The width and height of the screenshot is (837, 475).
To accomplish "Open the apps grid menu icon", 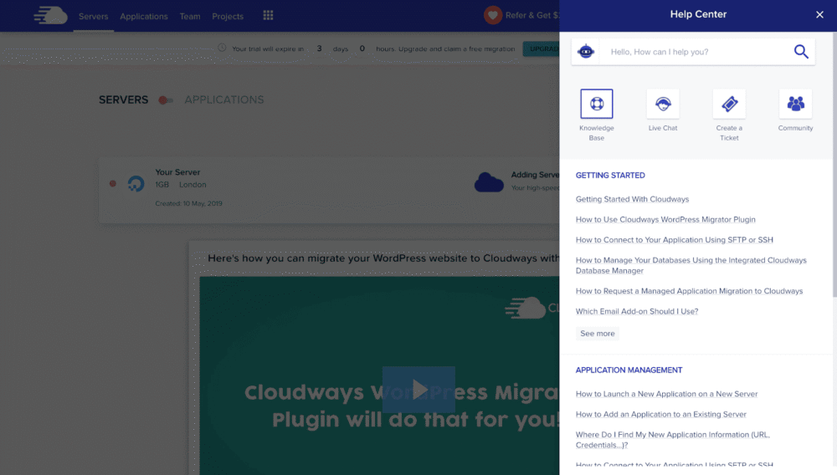I will pos(268,16).
